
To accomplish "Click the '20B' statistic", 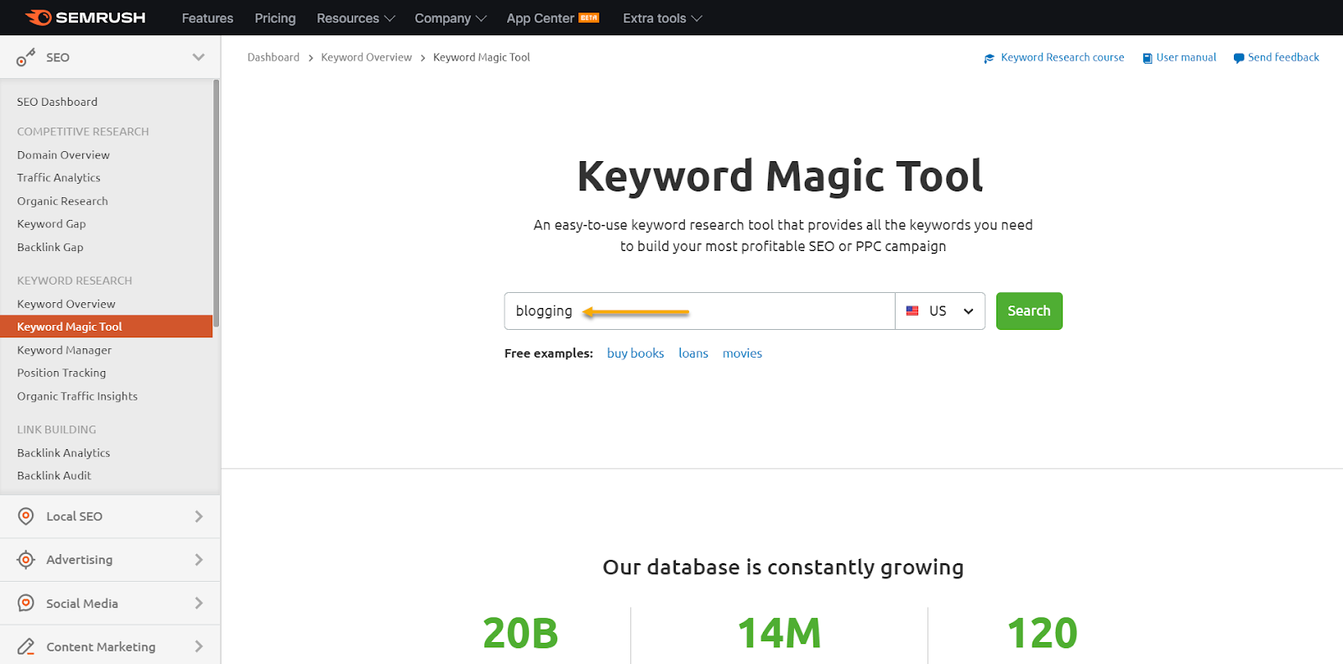I will tap(520, 633).
